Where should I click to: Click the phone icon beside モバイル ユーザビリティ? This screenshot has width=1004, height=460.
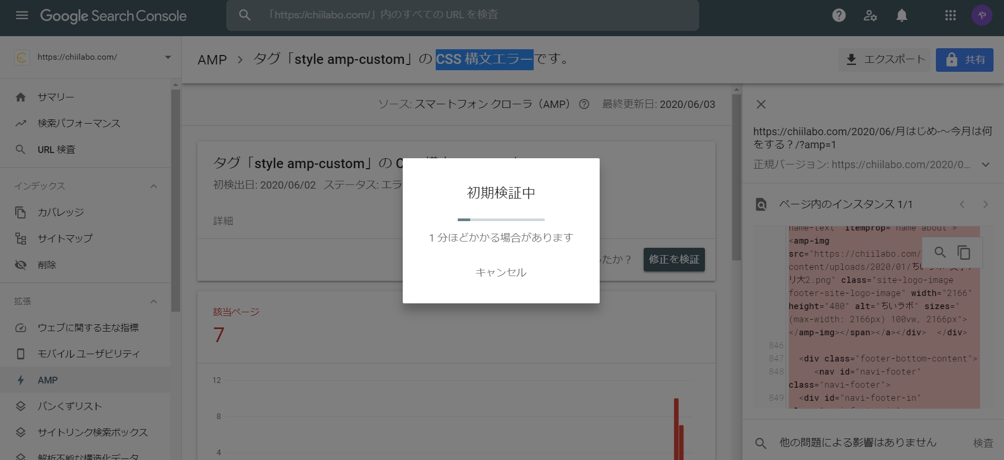coord(20,354)
